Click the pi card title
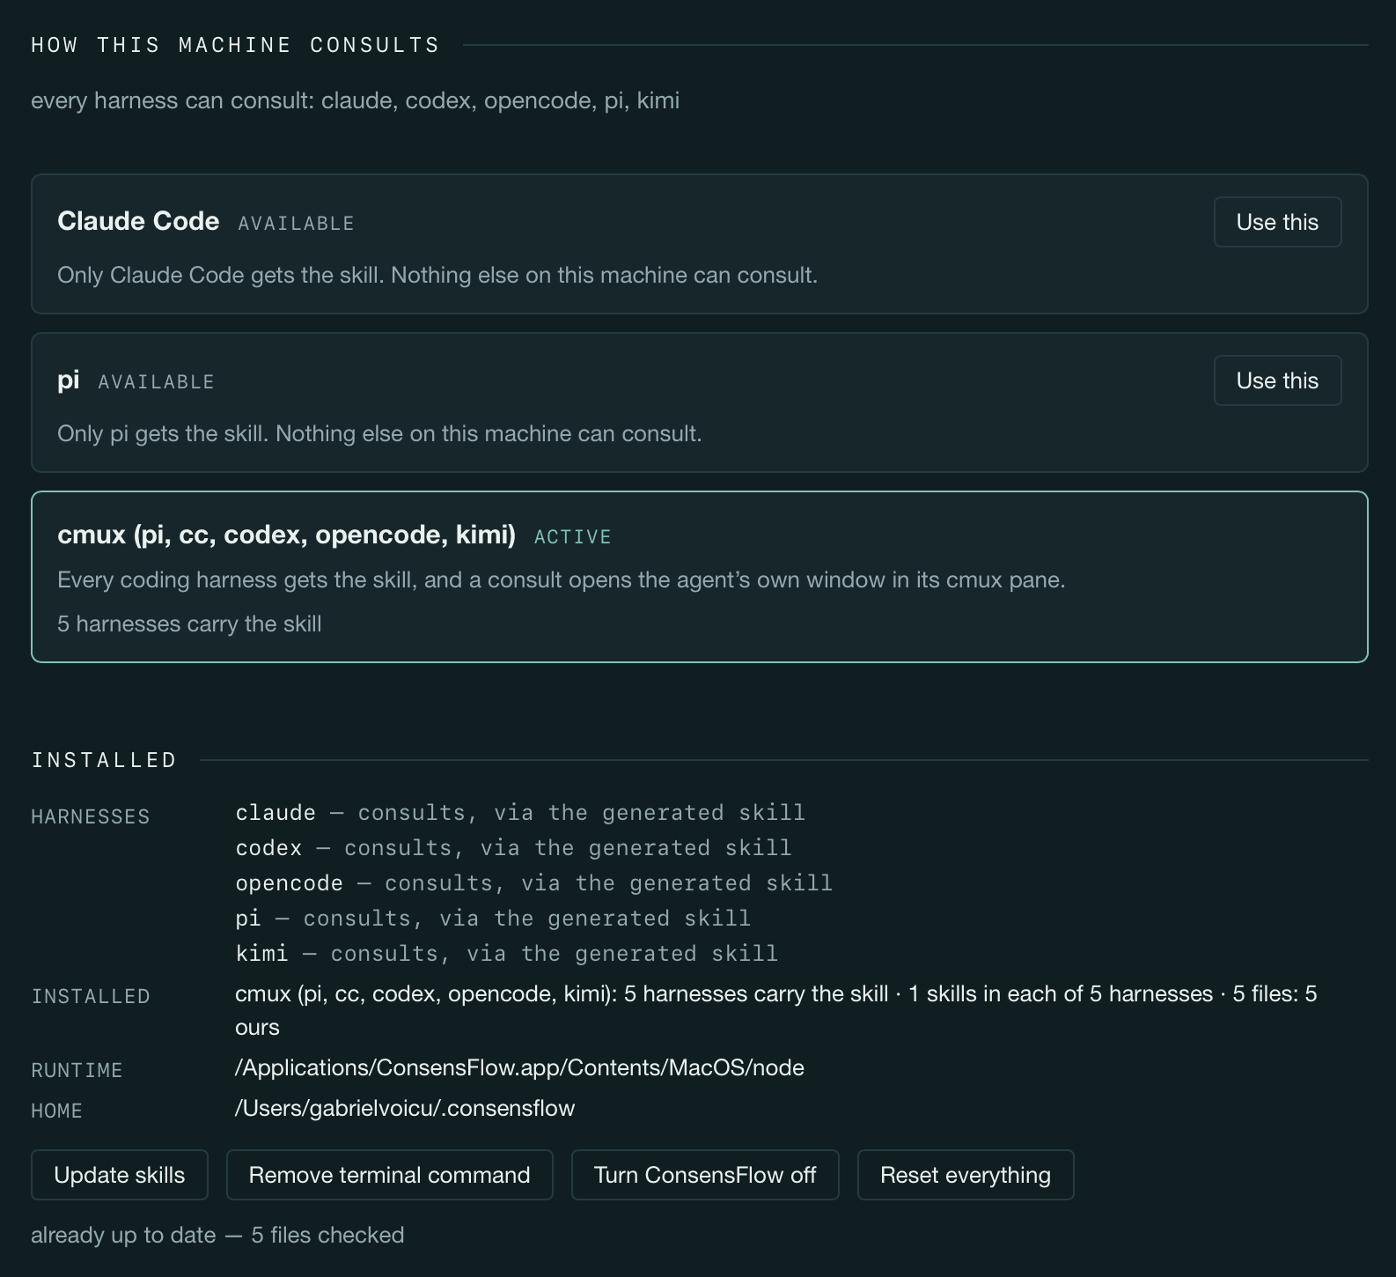This screenshot has height=1277, width=1396. pyautogui.click(x=69, y=380)
